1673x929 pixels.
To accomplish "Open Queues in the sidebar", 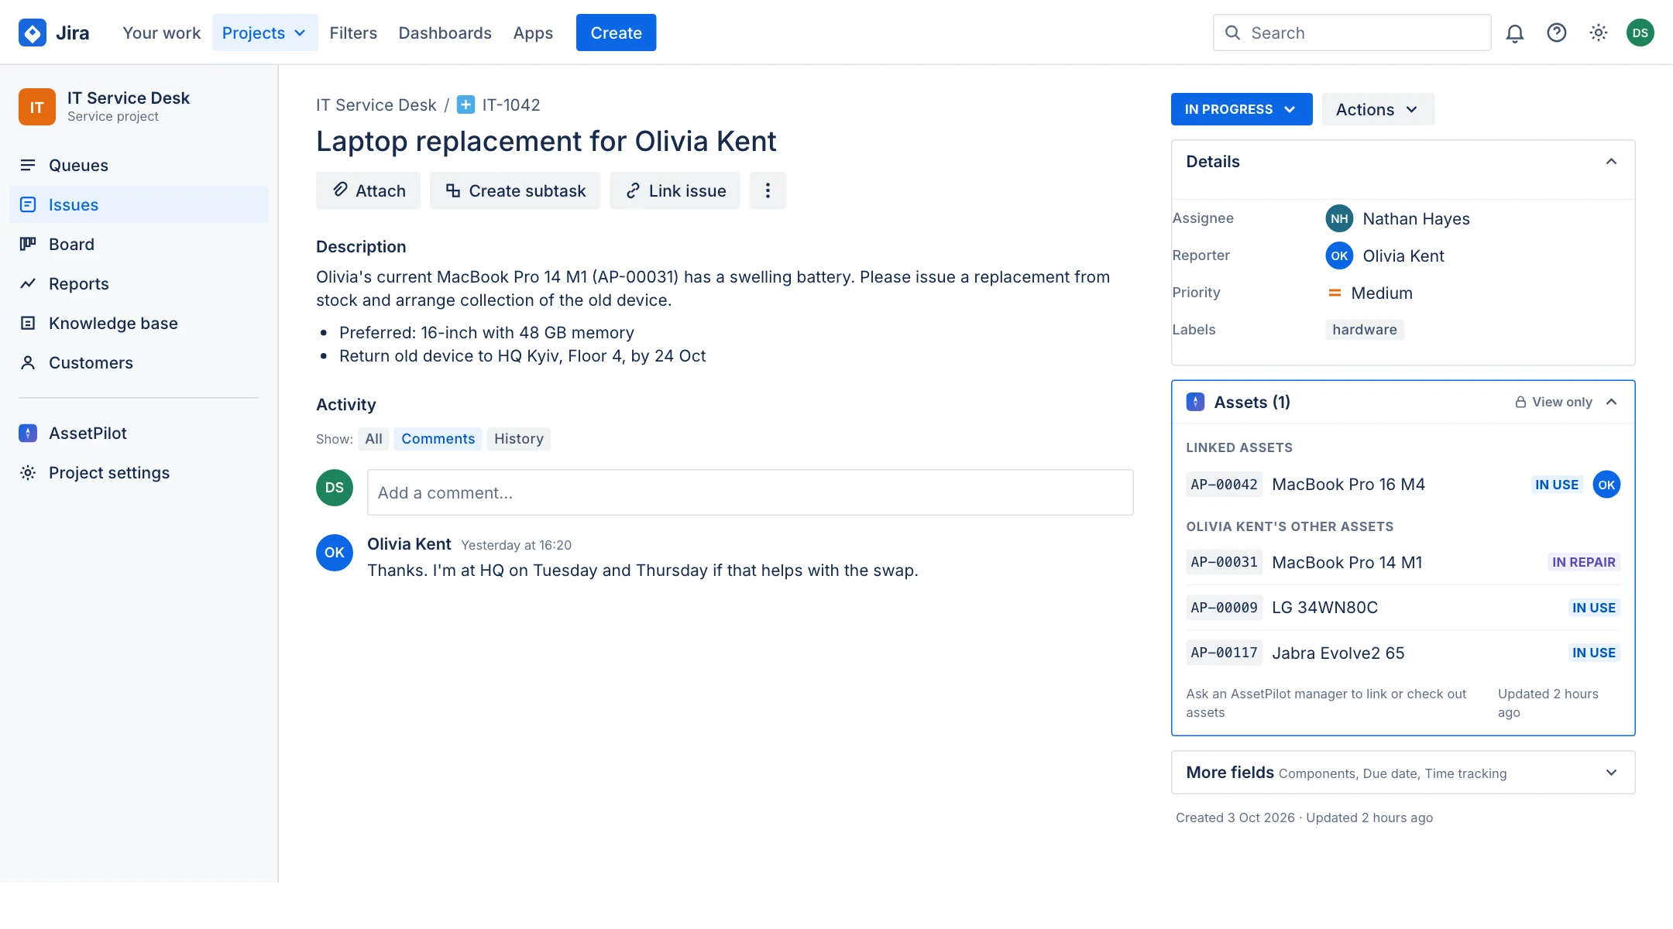I will [x=139, y=165].
